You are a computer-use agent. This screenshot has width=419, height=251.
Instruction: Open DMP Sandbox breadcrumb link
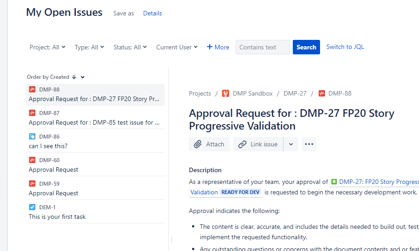[252, 93]
